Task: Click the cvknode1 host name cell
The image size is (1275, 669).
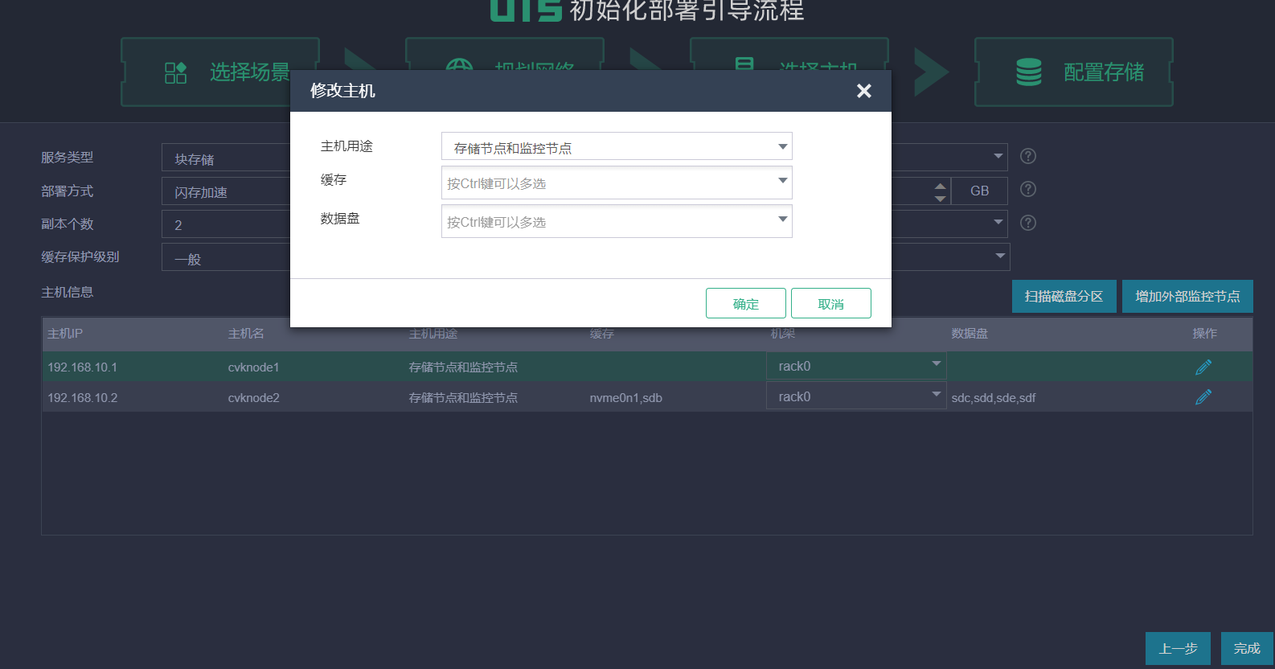Action: point(253,367)
